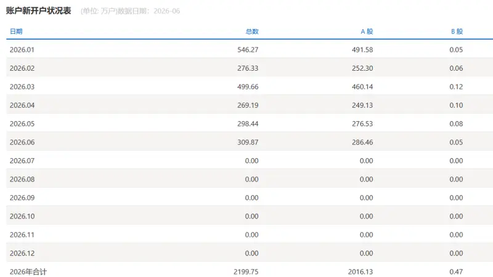Click the data date text 2026-06
The width and height of the screenshot is (493, 277).
click(x=166, y=11)
